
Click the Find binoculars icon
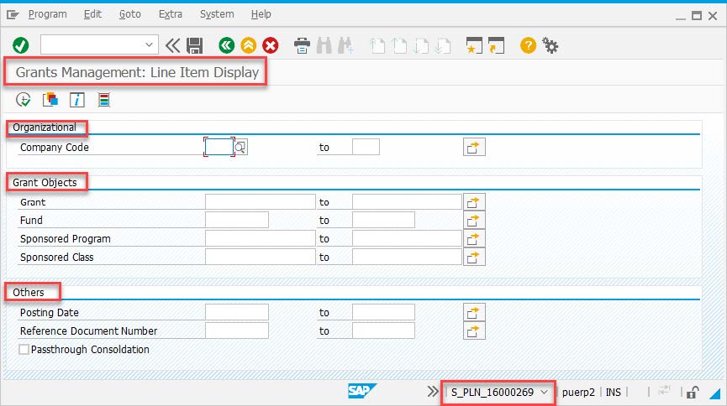click(x=324, y=45)
